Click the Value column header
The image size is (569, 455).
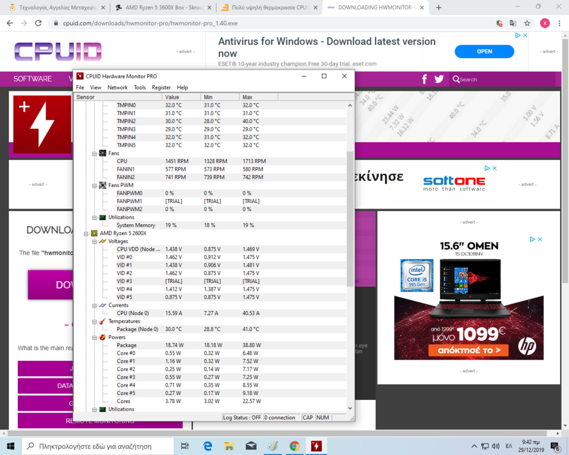point(181,97)
